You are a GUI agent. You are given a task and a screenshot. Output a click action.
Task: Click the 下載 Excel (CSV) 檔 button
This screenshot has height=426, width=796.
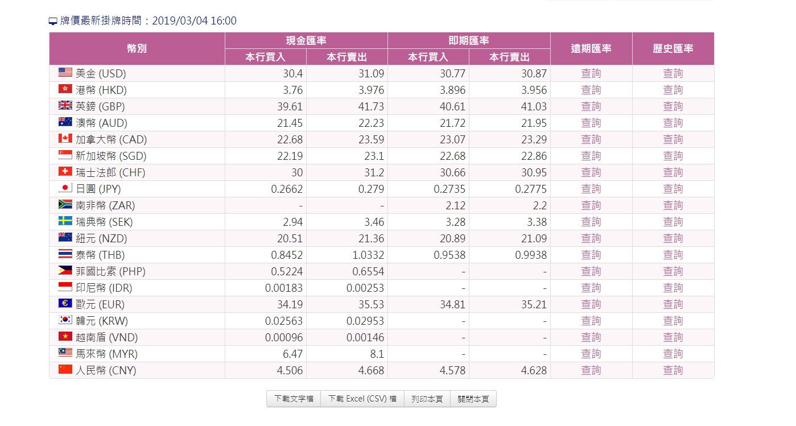tap(362, 398)
